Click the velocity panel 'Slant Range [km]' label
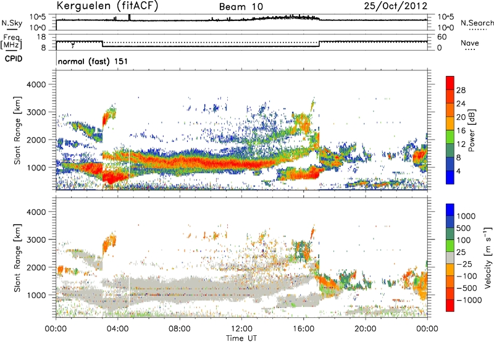 (17, 258)
